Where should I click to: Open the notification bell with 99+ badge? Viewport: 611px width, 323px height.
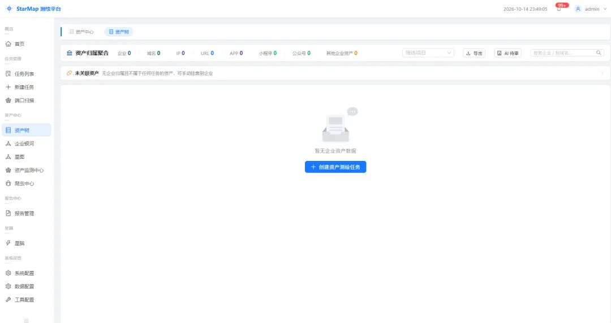559,8
